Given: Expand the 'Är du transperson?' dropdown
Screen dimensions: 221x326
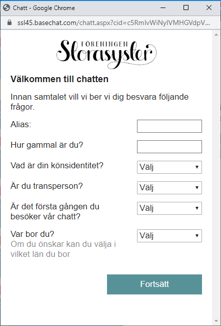Looking at the screenshot, I should (169, 187).
